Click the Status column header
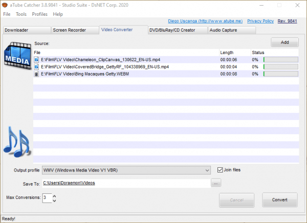This screenshot has height=223, width=307. (275, 53)
